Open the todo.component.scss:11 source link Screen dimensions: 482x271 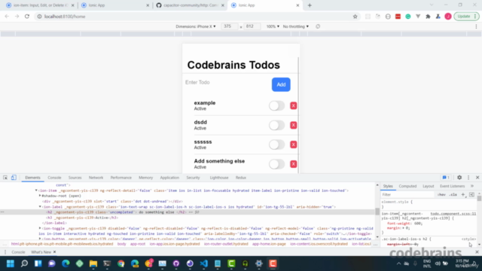pos(453,214)
